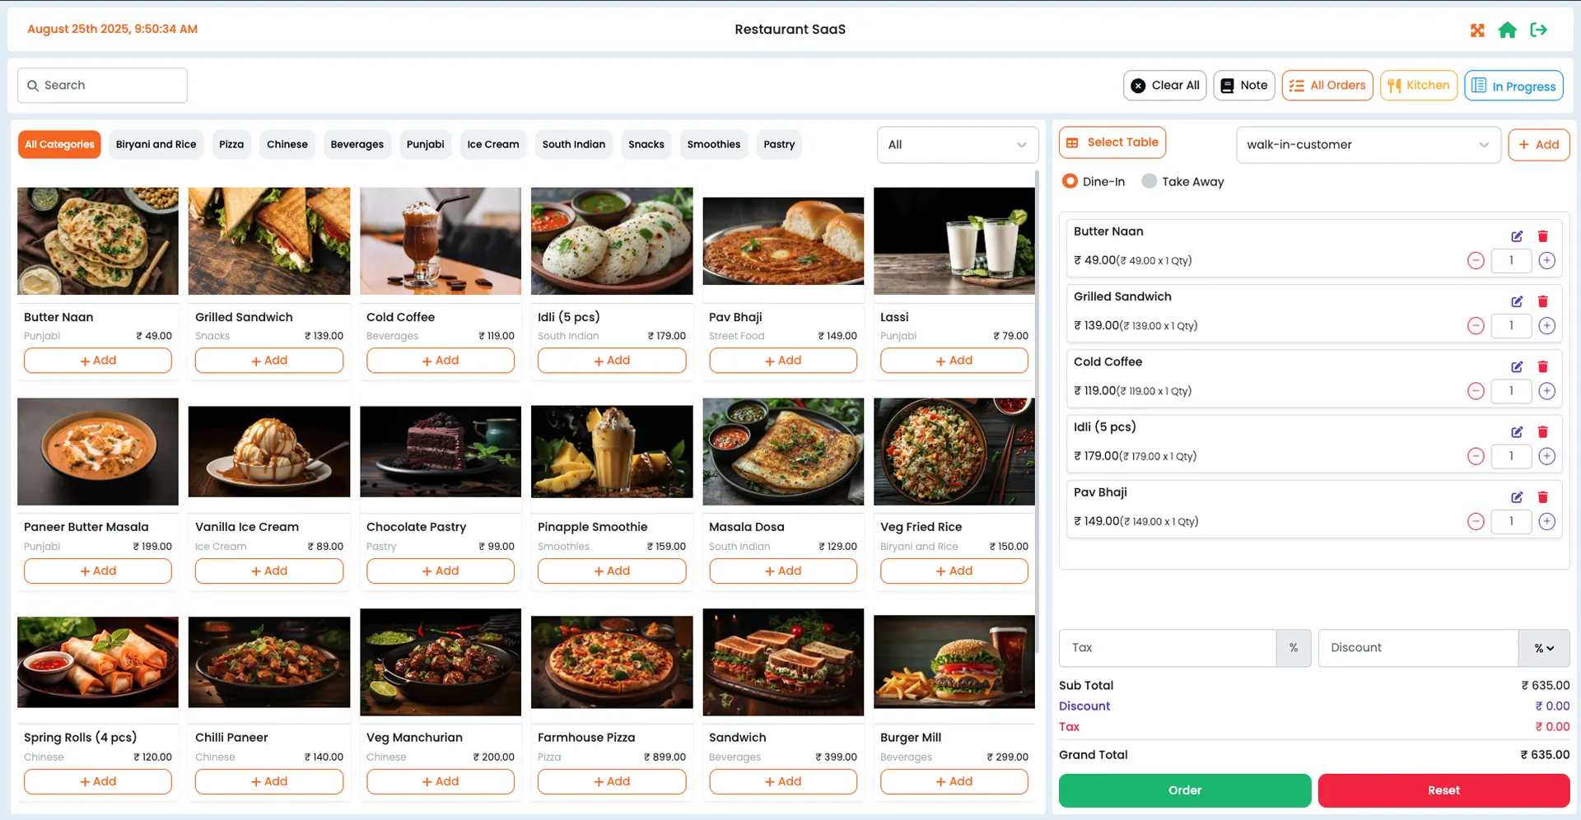Click inside the Search field
This screenshot has height=820, width=1581.
[101, 85]
